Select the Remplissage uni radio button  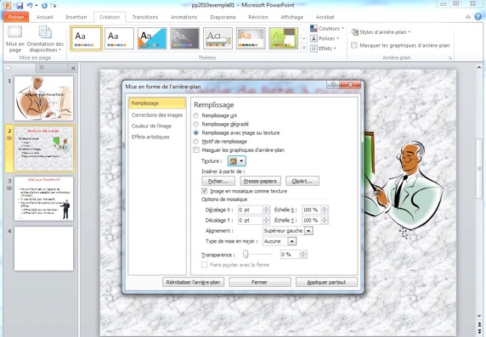coord(196,115)
